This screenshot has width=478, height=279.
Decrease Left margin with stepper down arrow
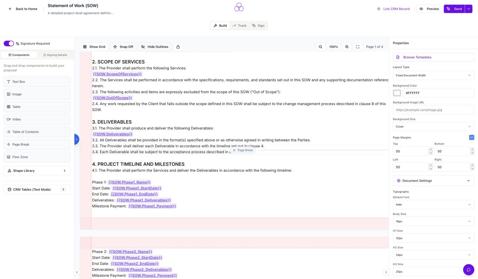pos(430,169)
